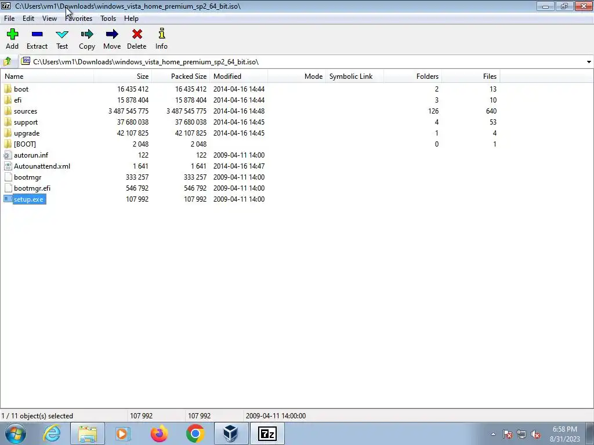Viewport: 594px width, 445px height.
Task: Select the boot folder icon
Action: click(x=8, y=89)
